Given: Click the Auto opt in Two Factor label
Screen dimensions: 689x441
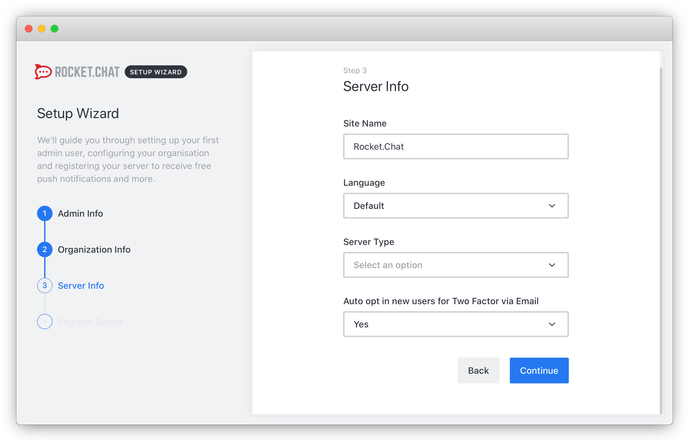Looking at the screenshot, I should pos(441,301).
